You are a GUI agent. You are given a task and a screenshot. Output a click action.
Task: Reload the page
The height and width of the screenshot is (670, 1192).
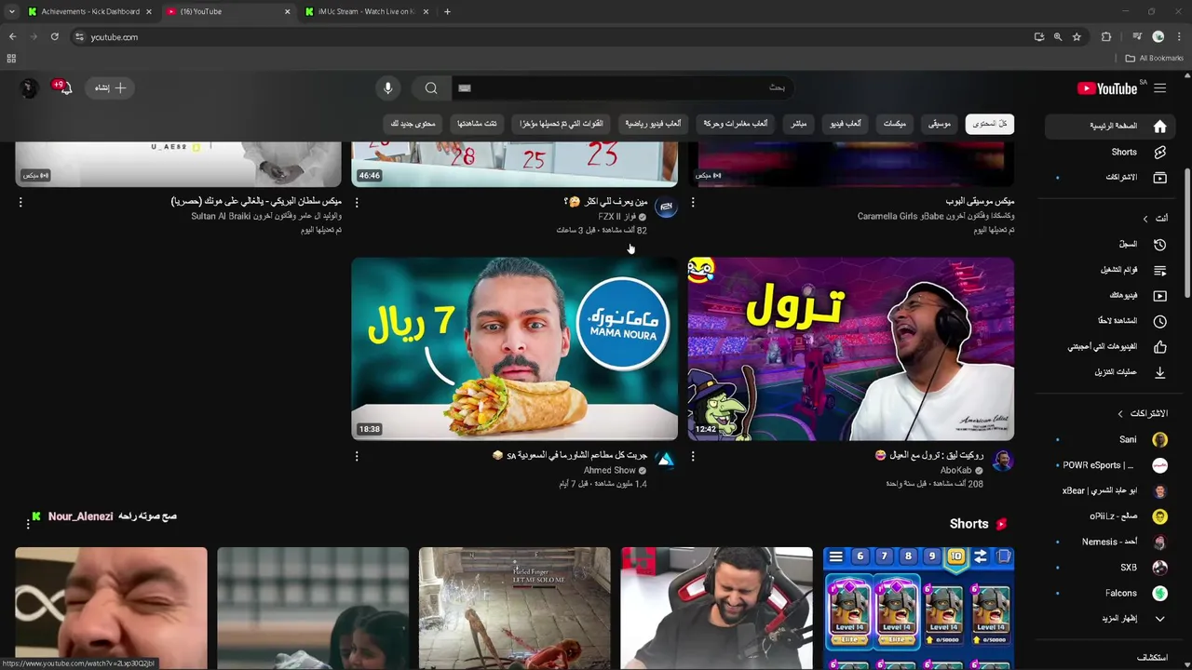click(55, 36)
